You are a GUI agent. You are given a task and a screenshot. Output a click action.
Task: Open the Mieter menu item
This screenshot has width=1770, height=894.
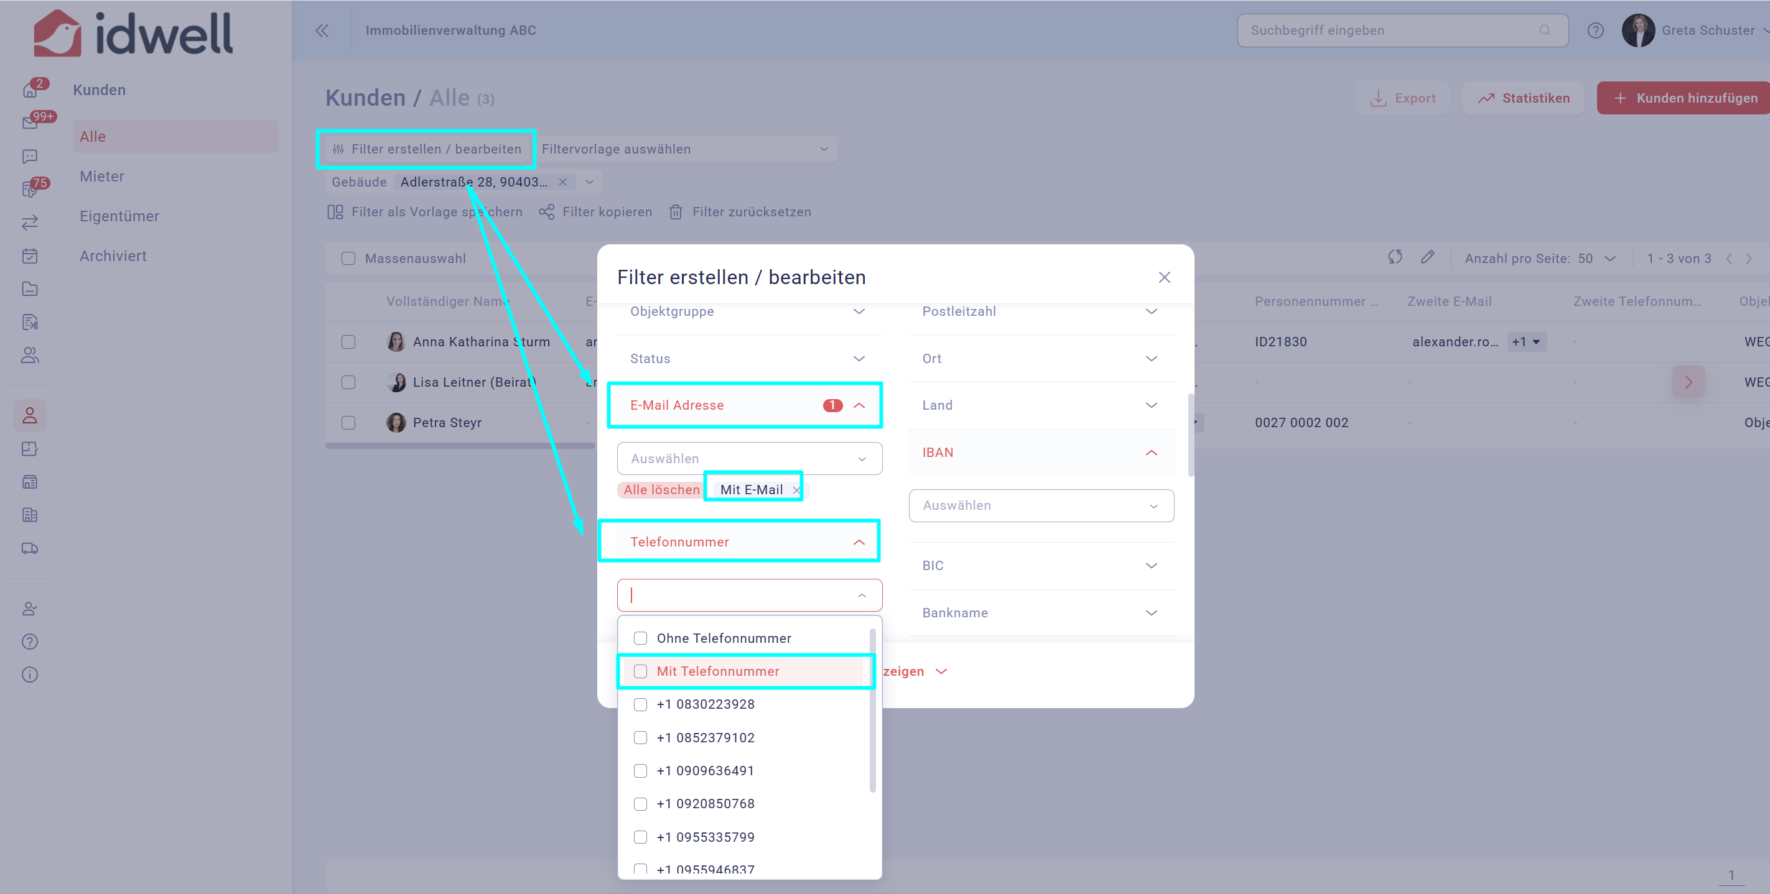(x=101, y=177)
